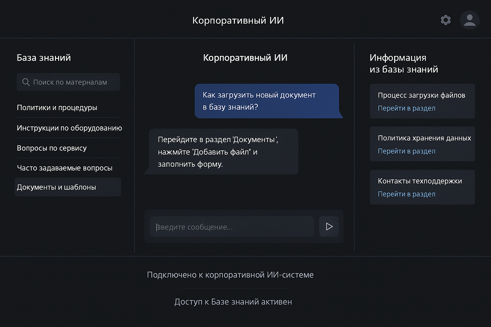Select Инструкции по оборудованию in sidebar

(69, 128)
